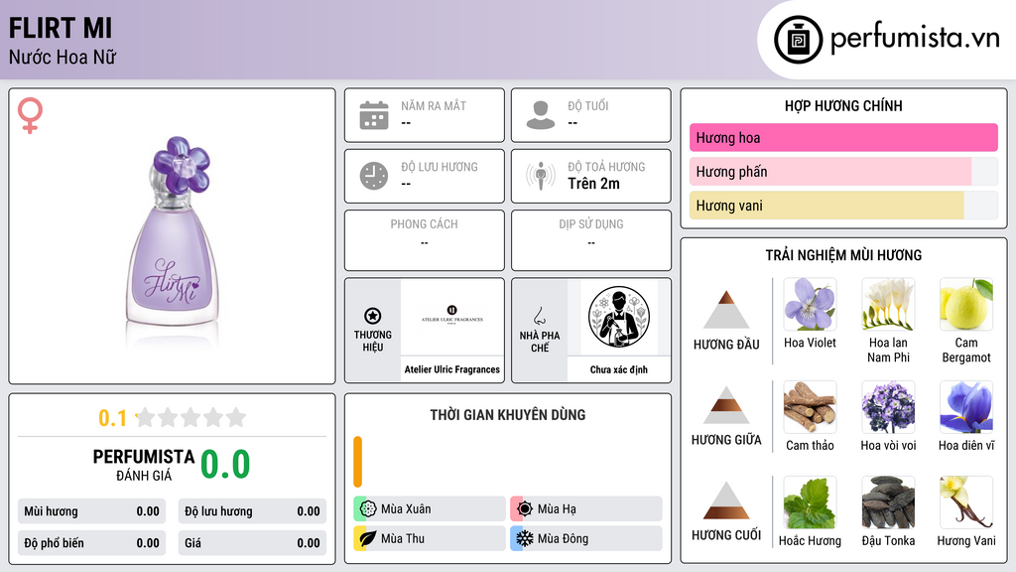Image resolution: width=1016 pixels, height=572 pixels.
Task: Click the female gender symbol icon
Action: [x=30, y=115]
